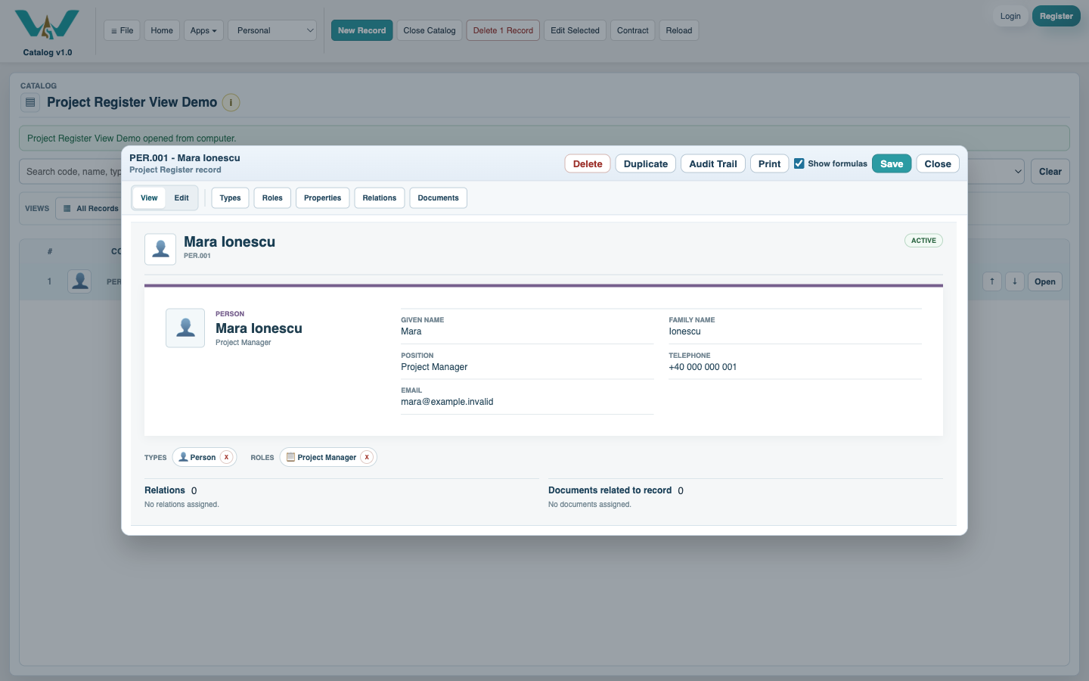Image resolution: width=1089 pixels, height=681 pixels.
Task: Move record down with the arrow button
Action: click(1015, 281)
